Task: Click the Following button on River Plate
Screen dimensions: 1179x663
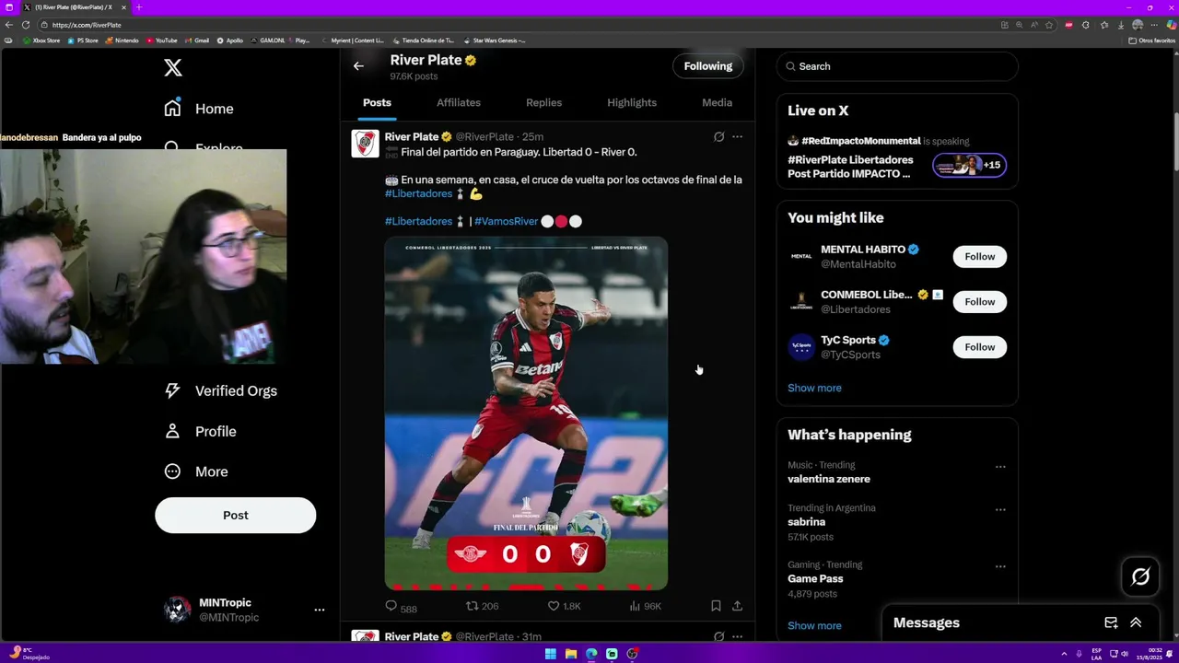Action: click(708, 66)
